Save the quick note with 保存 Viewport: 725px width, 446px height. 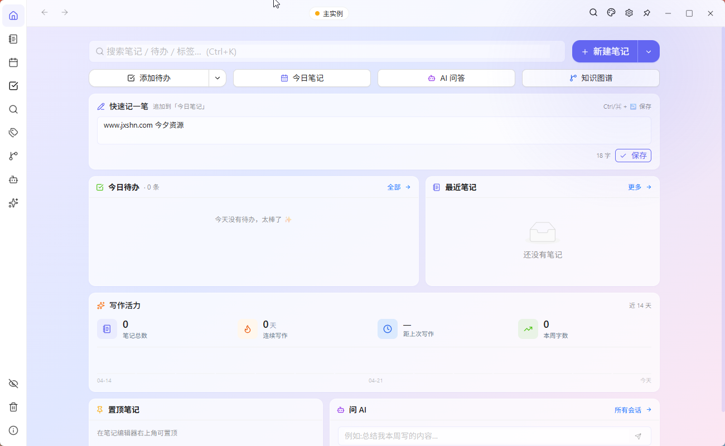pyautogui.click(x=633, y=156)
